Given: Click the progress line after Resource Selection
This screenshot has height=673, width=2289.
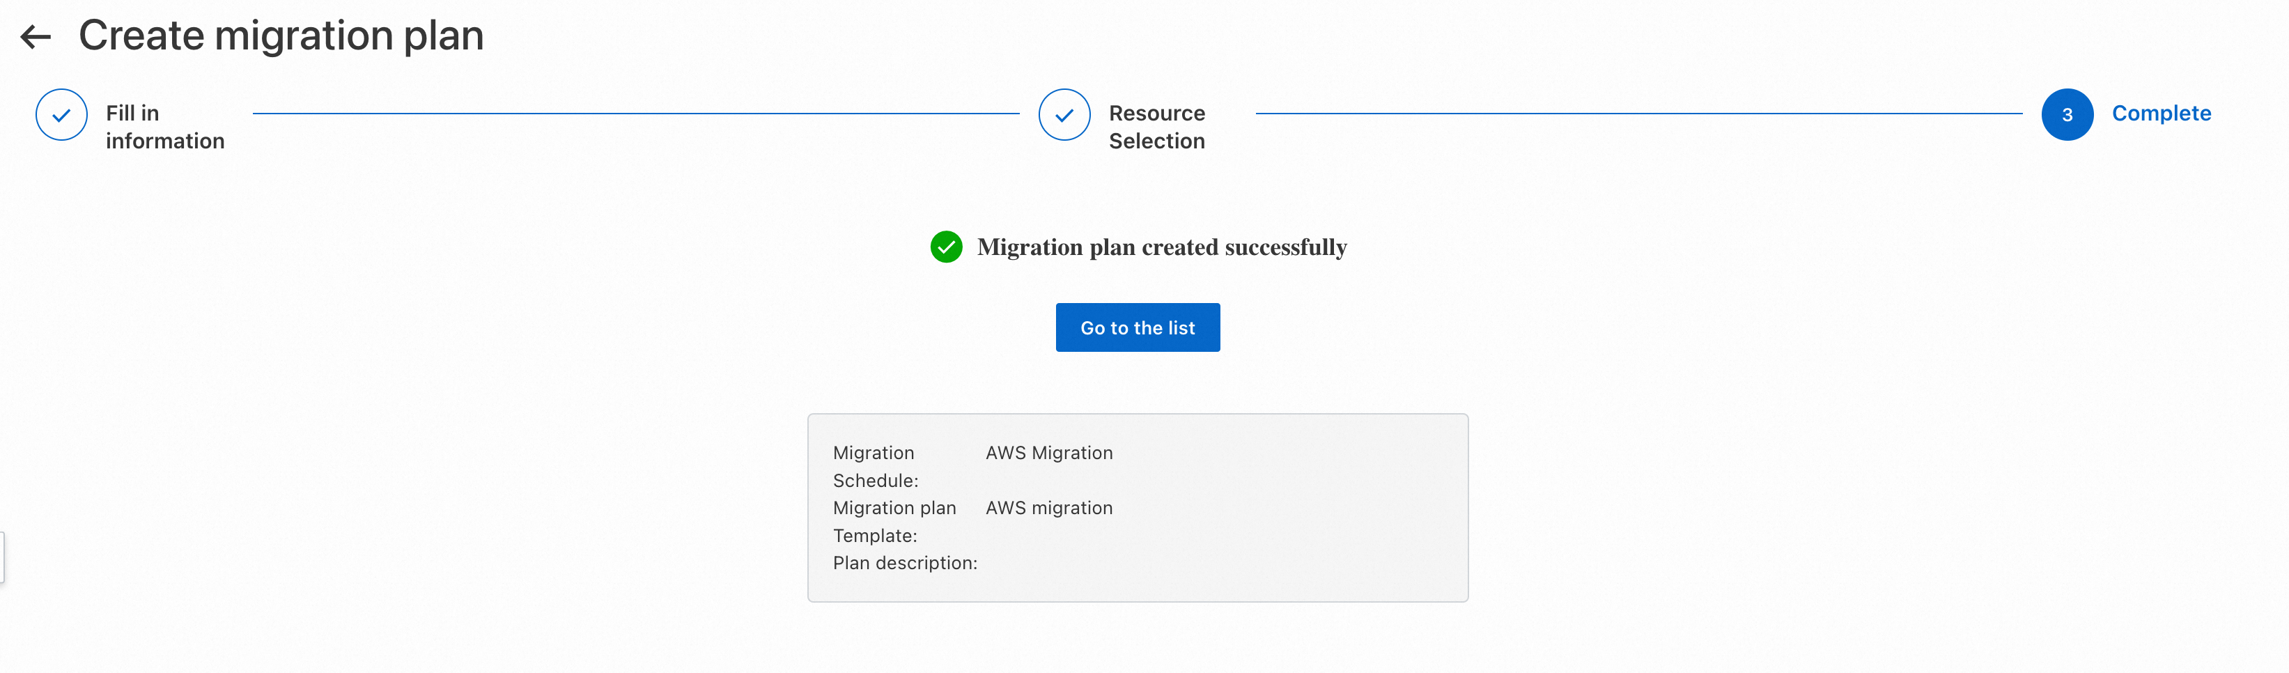Looking at the screenshot, I should click(1638, 114).
